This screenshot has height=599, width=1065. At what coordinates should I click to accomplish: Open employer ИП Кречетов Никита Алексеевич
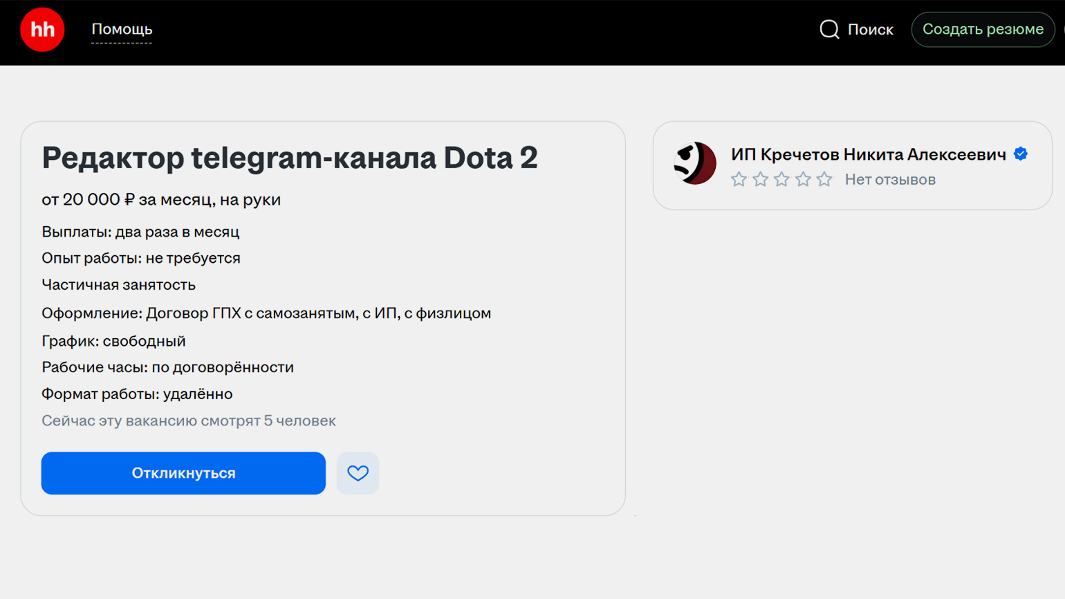pyautogui.click(x=868, y=154)
